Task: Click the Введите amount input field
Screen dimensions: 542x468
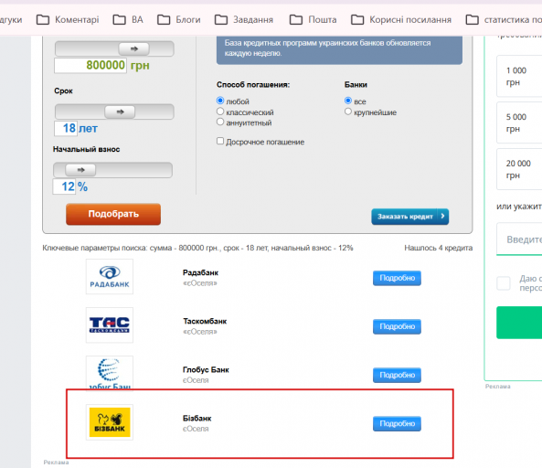Action: (x=519, y=239)
